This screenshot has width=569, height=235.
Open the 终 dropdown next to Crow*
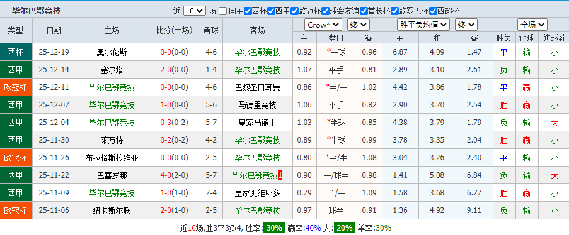358,25
